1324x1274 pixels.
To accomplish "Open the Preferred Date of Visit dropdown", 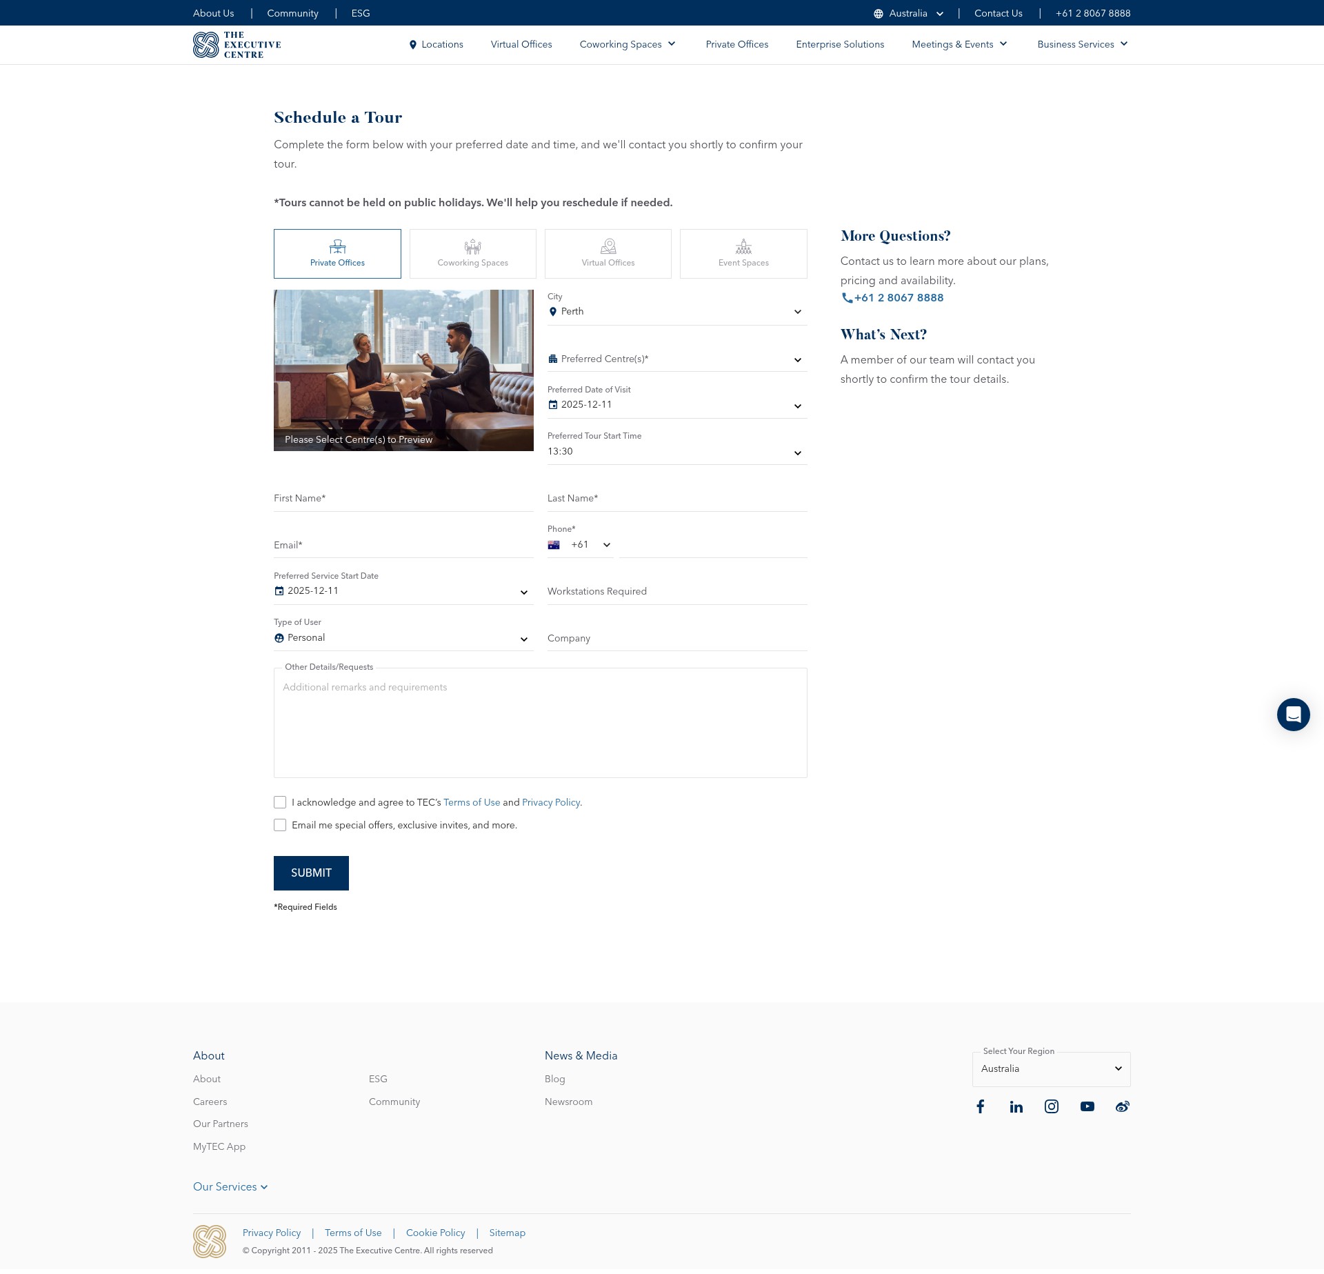I will (677, 405).
